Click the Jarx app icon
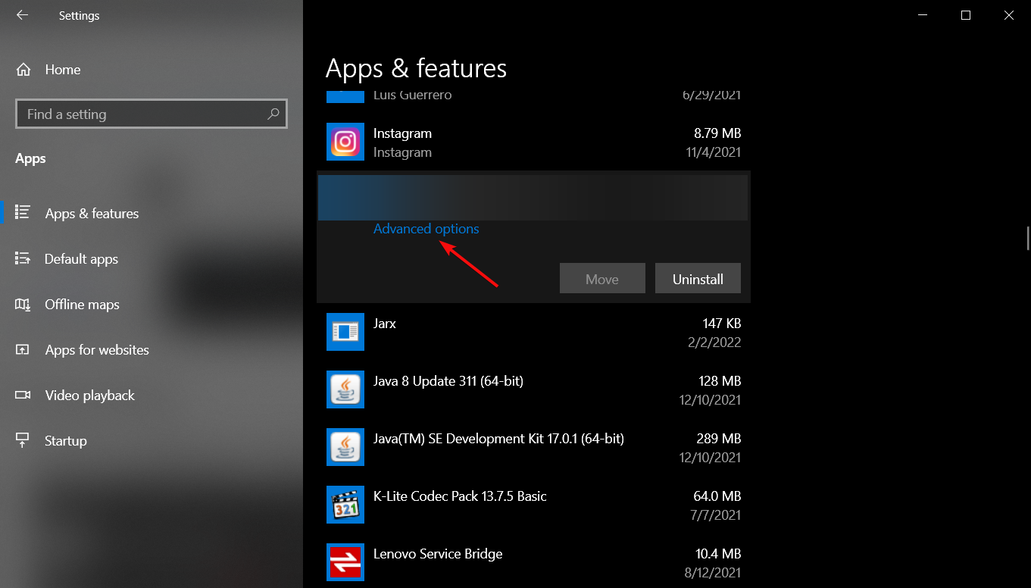Viewport: 1031px width, 588px height. tap(345, 332)
